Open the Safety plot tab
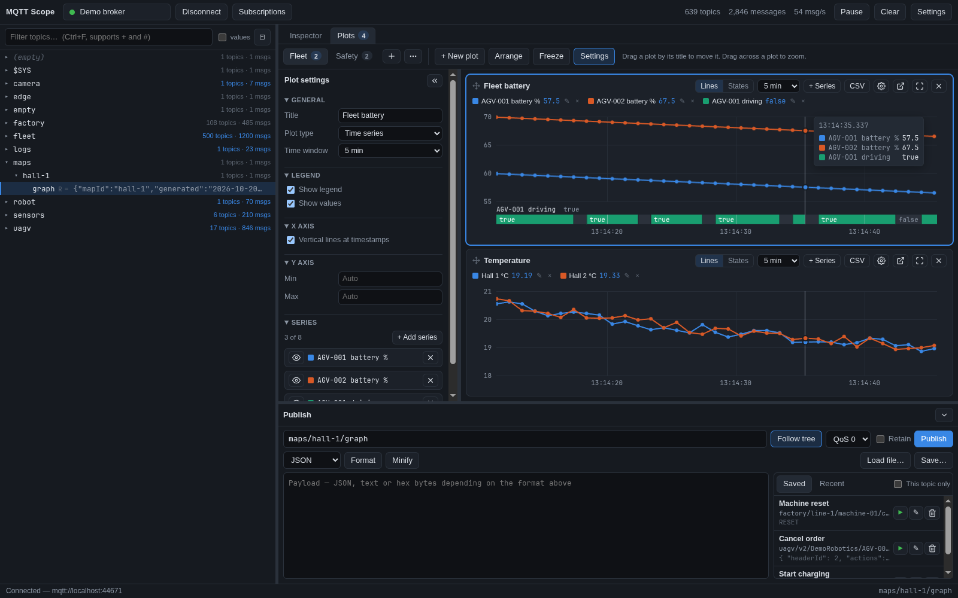The image size is (958, 598). 354,56
